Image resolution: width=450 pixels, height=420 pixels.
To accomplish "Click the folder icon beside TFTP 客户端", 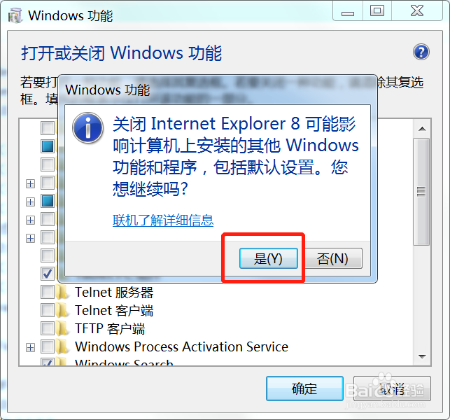I will (x=62, y=329).
